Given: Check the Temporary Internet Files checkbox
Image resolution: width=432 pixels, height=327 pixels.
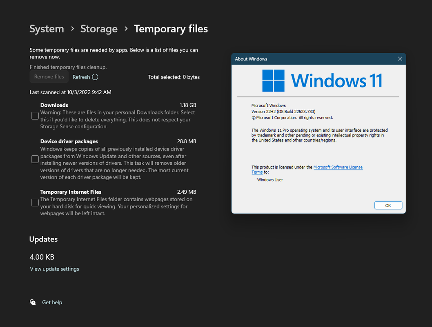Looking at the screenshot, I should [x=35, y=203].
